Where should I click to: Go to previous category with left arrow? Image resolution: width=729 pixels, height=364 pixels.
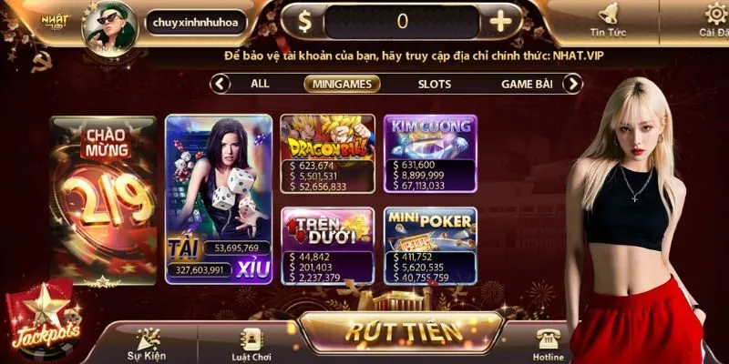(x=221, y=84)
